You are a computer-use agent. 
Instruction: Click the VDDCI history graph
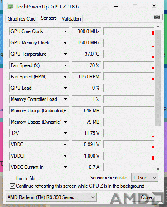click(129, 156)
